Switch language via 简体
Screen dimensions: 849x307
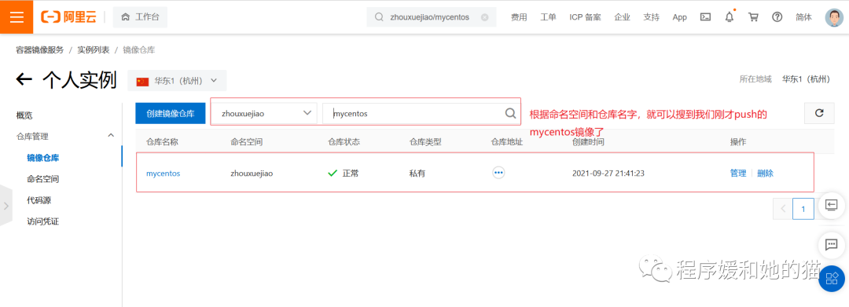804,16
